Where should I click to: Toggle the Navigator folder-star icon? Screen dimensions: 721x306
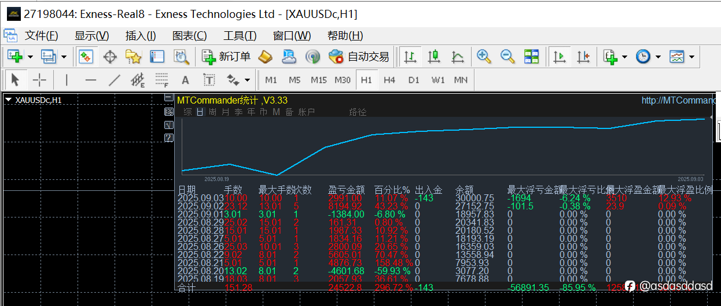point(134,57)
